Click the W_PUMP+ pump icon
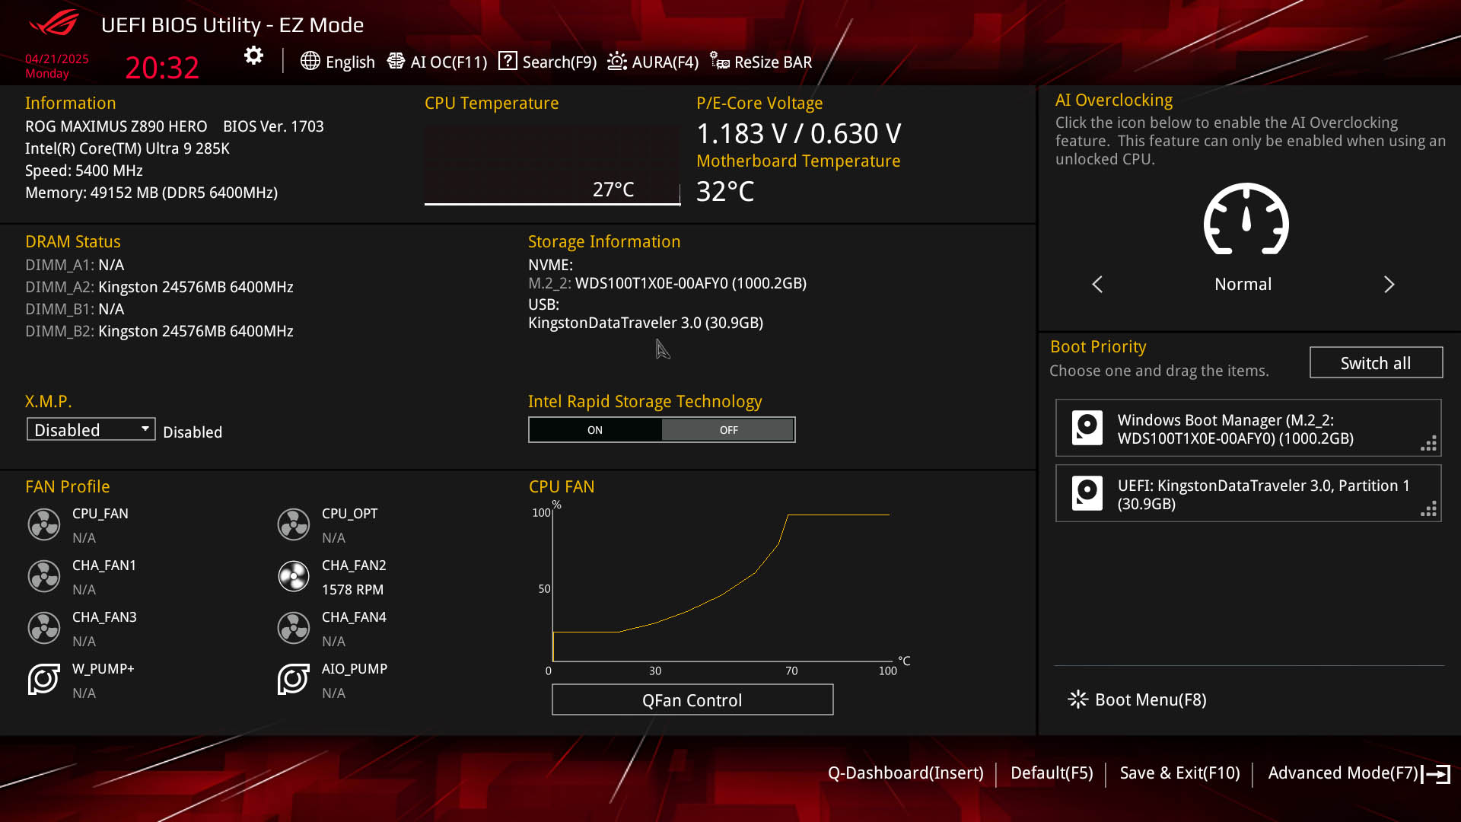Screen dimensions: 1461x822 44,680
